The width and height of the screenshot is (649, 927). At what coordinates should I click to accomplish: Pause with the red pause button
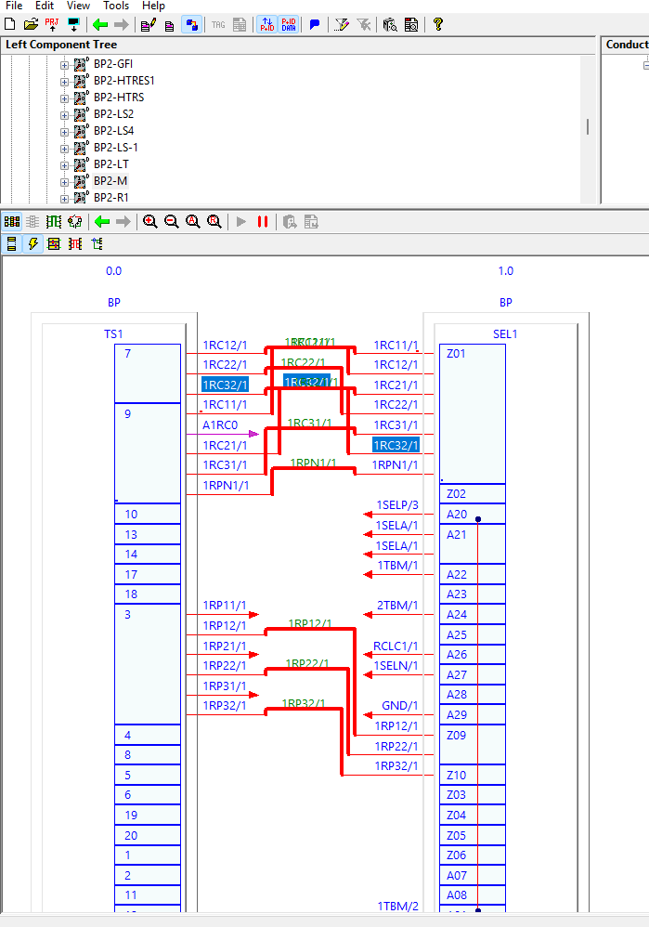[263, 222]
